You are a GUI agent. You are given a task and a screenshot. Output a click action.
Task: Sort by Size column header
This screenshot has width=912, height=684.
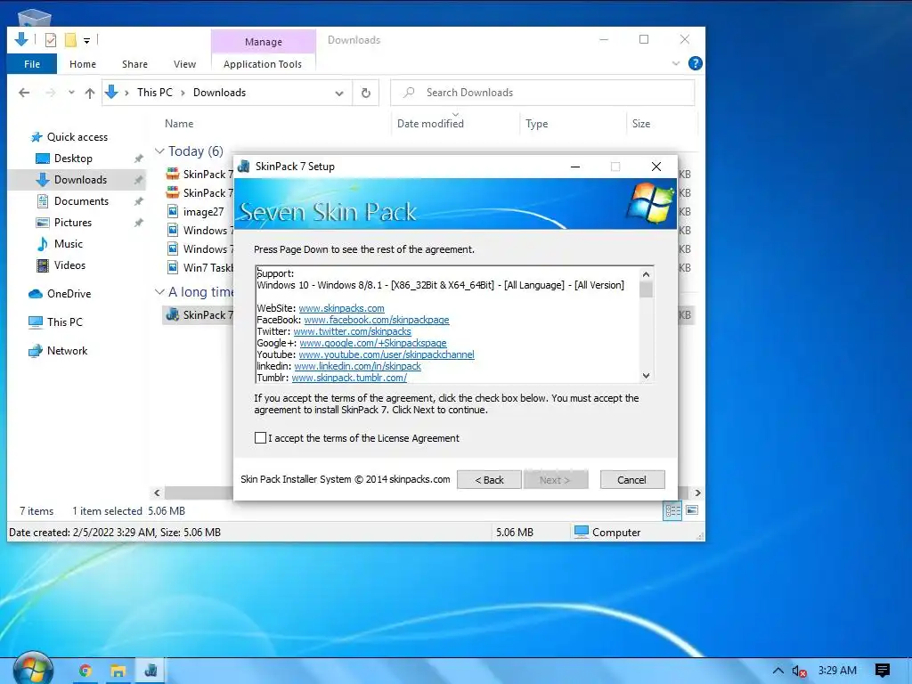(x=641, y=124)
